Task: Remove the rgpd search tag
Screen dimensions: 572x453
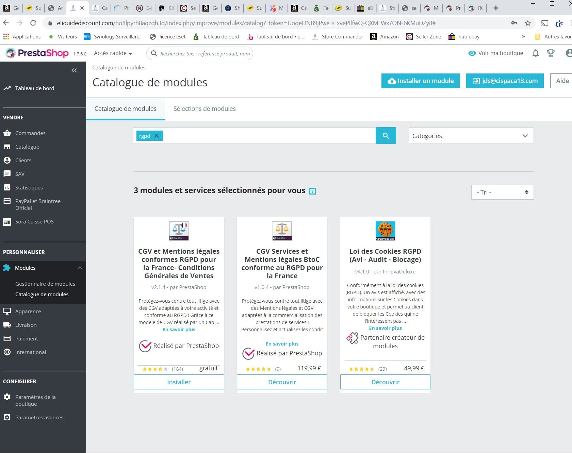Action: coord(157,136)
